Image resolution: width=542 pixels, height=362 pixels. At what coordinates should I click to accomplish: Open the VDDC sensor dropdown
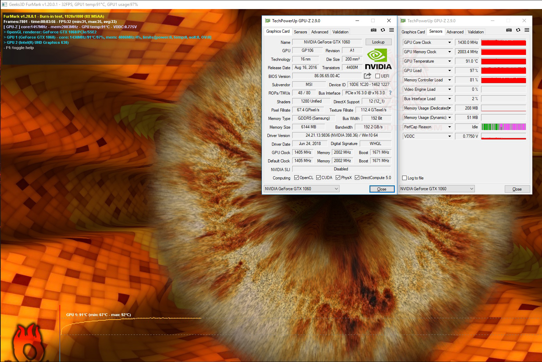pyautogui.click(x=449, y=136)
